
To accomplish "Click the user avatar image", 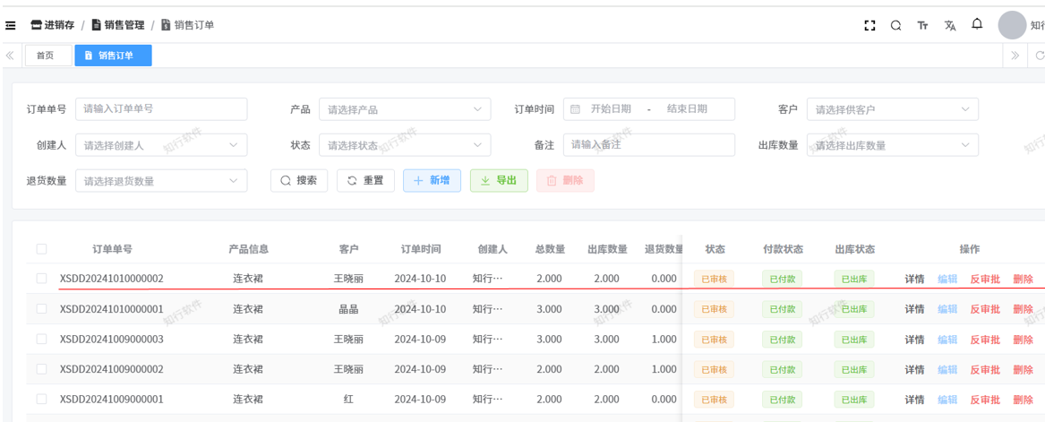I will click(1012, 25).
